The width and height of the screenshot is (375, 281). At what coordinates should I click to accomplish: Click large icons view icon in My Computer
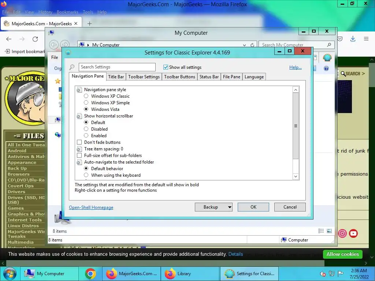(329, 231)
